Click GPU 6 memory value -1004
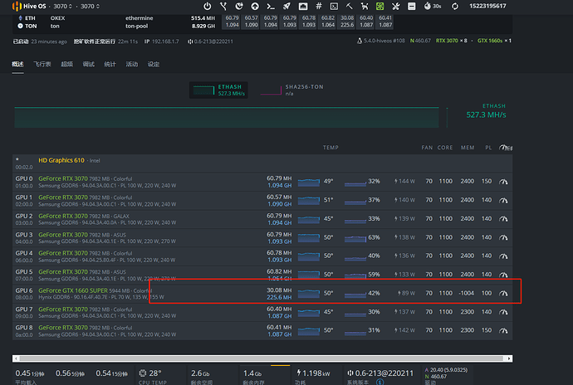Viewport: 573px width, 385px height. (x=467, y=293)
